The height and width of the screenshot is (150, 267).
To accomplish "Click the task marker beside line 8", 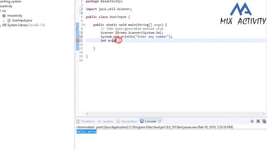I will click(77, 29).
